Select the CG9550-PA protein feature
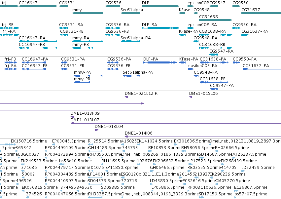Viewport: 281px width, 199px height. (236, 62)
